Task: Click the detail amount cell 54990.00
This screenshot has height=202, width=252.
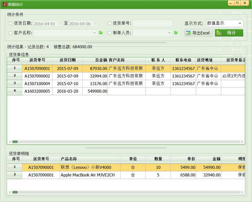Action: click(x=208, y=167)
